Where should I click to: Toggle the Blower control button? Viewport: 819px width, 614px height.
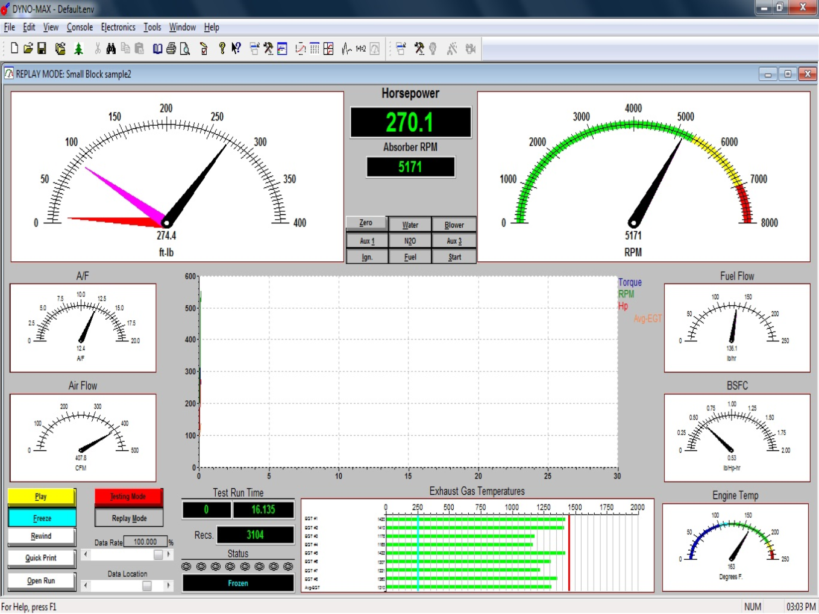point(454,225)
